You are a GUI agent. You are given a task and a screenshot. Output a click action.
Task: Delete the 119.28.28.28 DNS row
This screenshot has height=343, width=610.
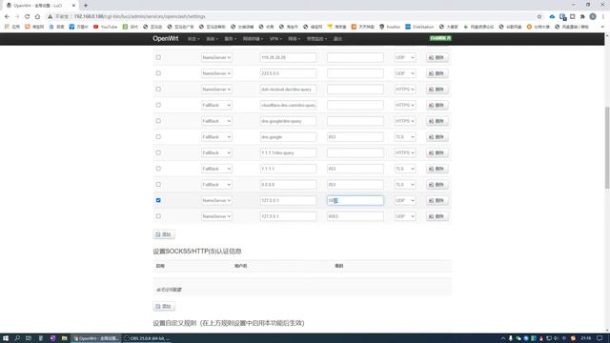tap(437, 57)
